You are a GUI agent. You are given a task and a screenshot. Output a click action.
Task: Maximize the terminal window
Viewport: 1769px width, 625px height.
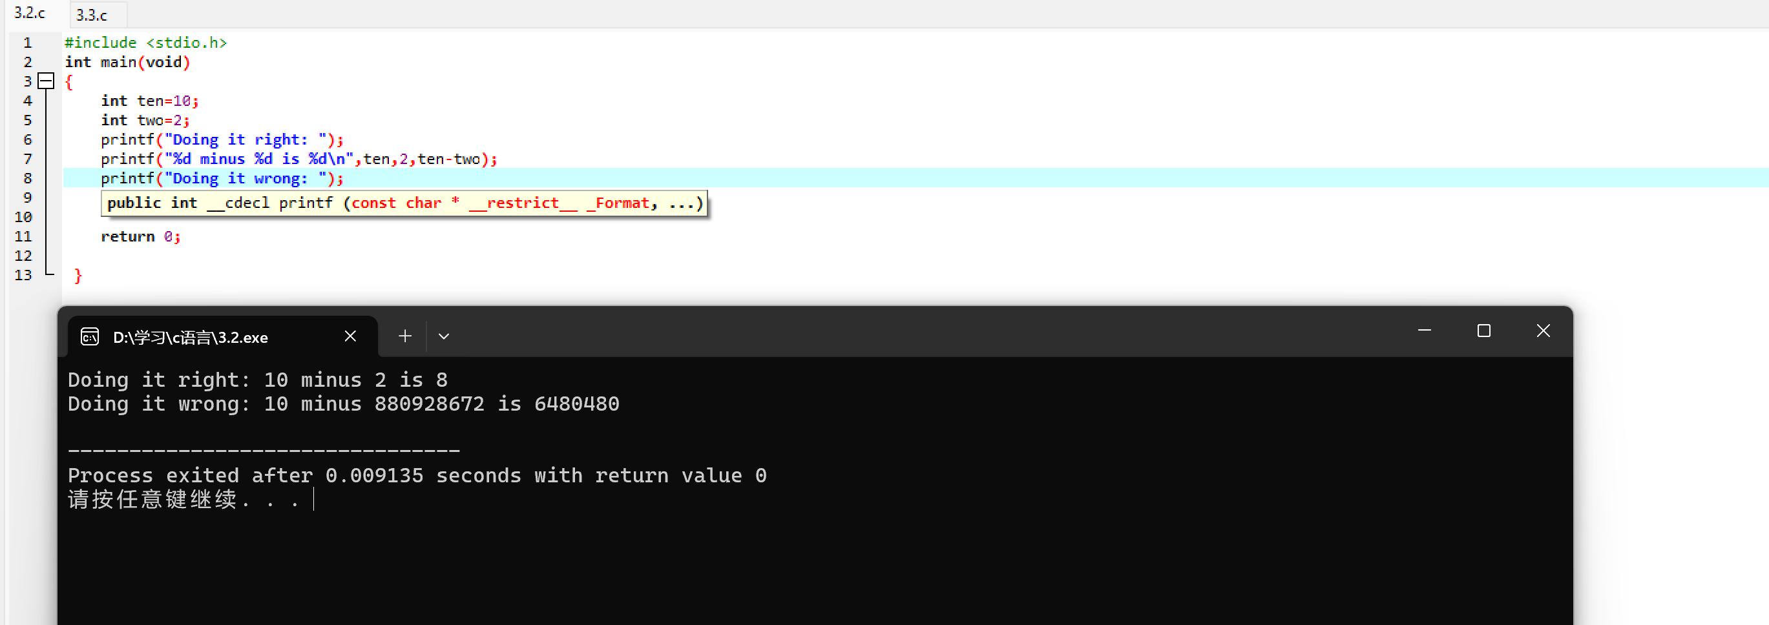tap(1484, 331)
